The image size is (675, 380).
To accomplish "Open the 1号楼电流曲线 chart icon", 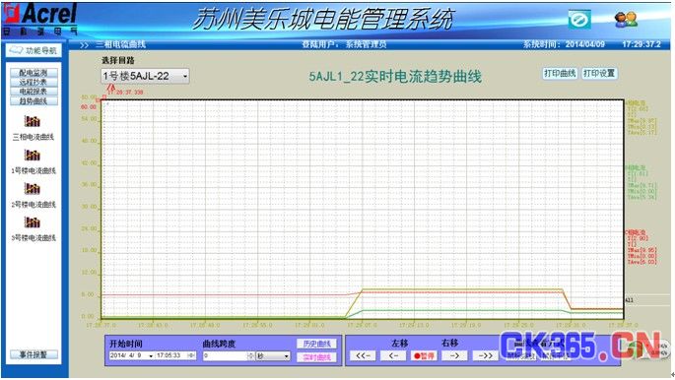I will pyautogui.click(x=33, y=155).
